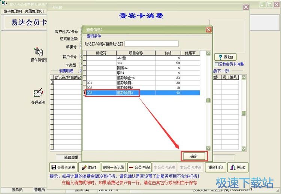Screen dimensions: 281x194
Task: Click the query list scrollbar thumb
Action: click(208, 100)
